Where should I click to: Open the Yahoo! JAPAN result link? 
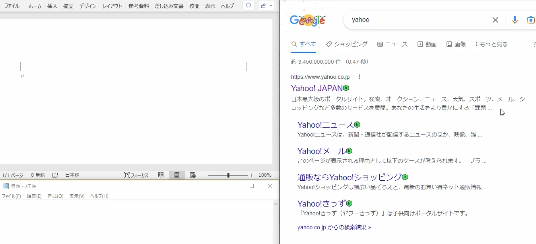pyautogui.click(x=317, y=88)
